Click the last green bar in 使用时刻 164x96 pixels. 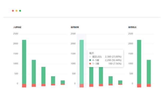(x=120, y=82)
